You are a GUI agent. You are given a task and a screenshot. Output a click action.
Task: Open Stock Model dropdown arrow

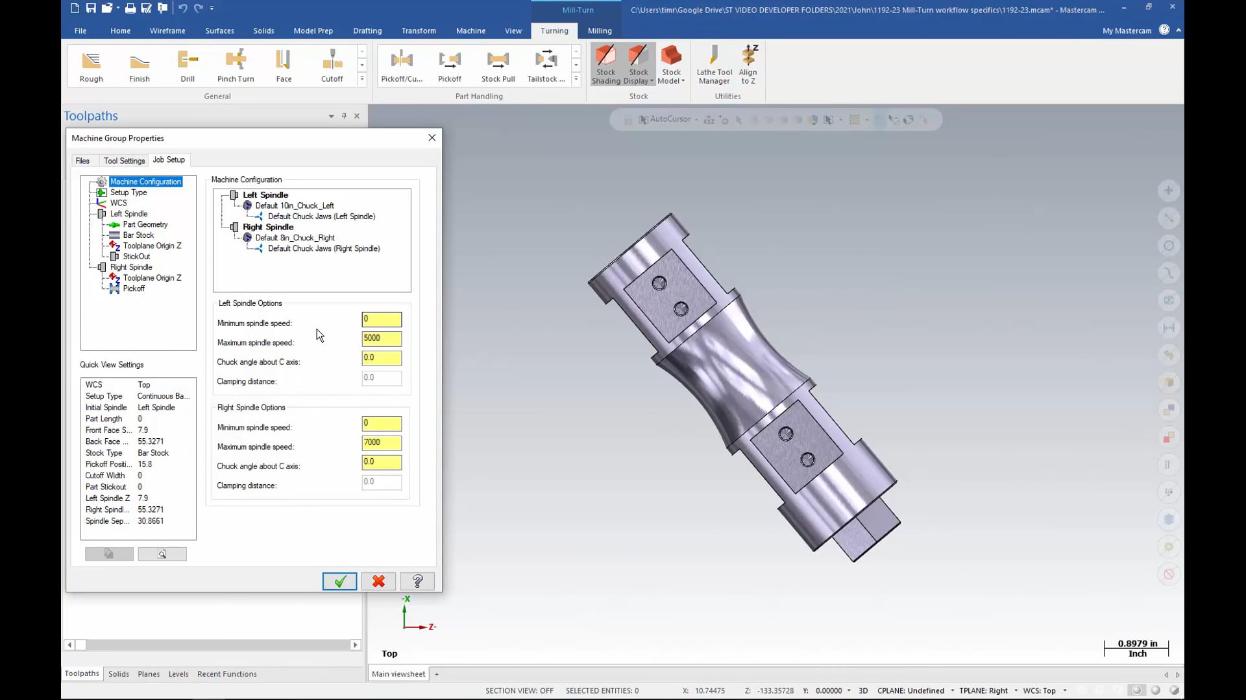[x=683, y=82]
